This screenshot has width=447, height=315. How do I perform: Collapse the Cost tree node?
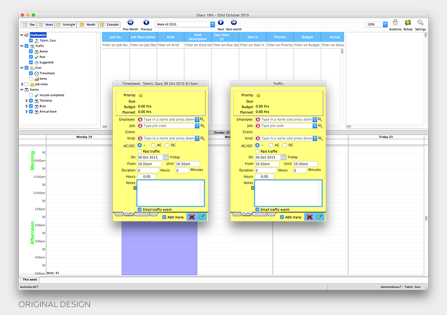(x=22, y=68)
